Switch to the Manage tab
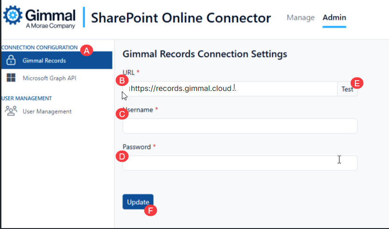 tap(300, 18)
